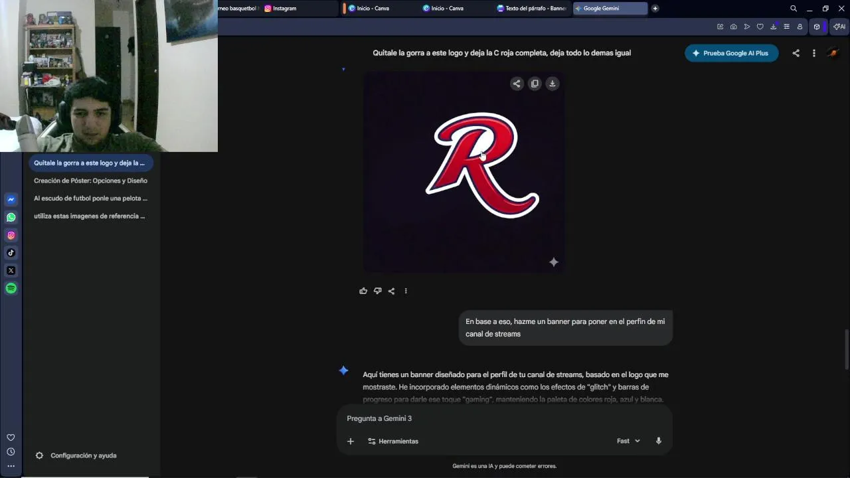Give the response a thumbs down
The height and width of the screenshot is (478, 850).
[377, 291]
